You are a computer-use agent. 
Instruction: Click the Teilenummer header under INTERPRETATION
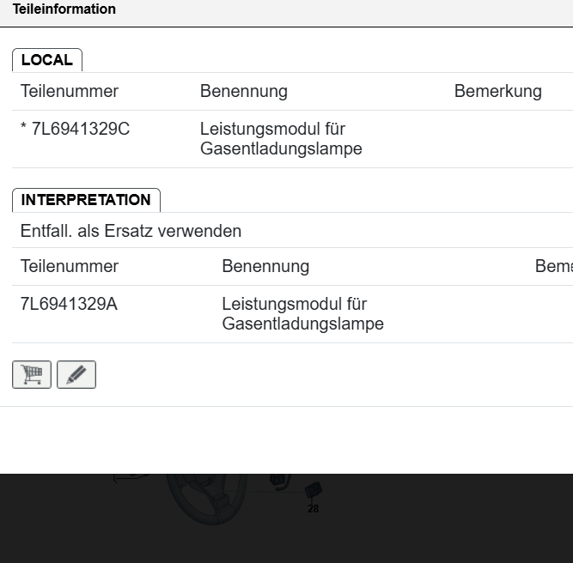(x=70, y=266)
